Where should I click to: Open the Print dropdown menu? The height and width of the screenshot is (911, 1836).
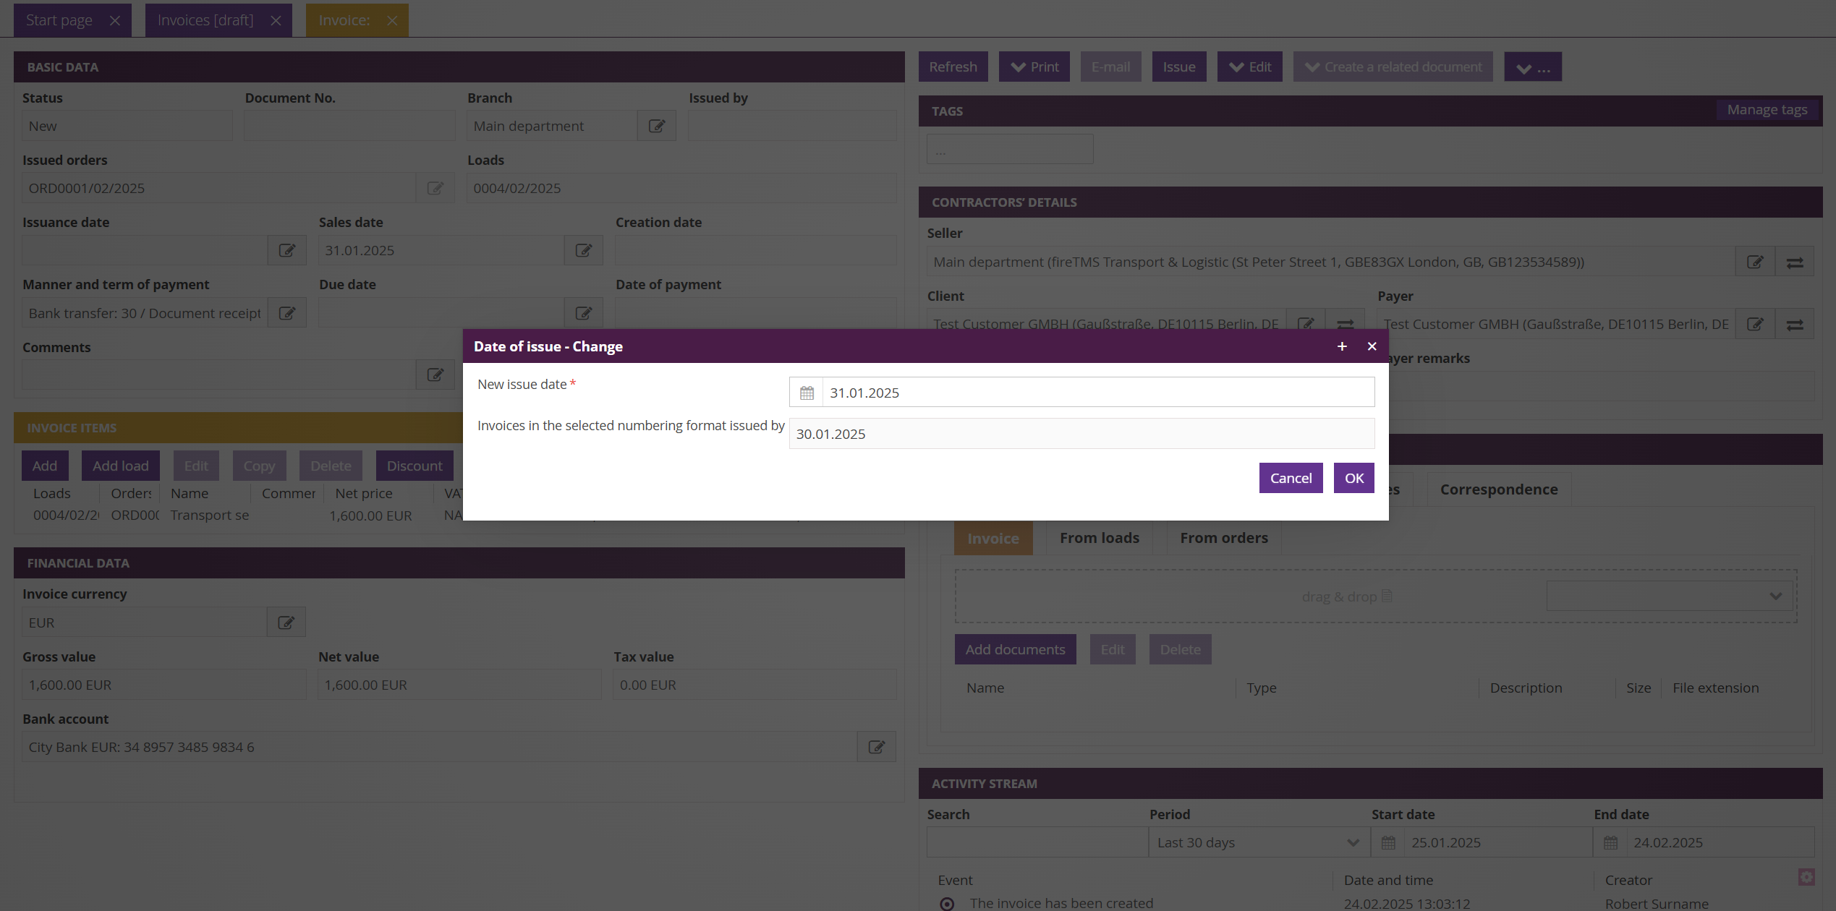(1034, 67)
